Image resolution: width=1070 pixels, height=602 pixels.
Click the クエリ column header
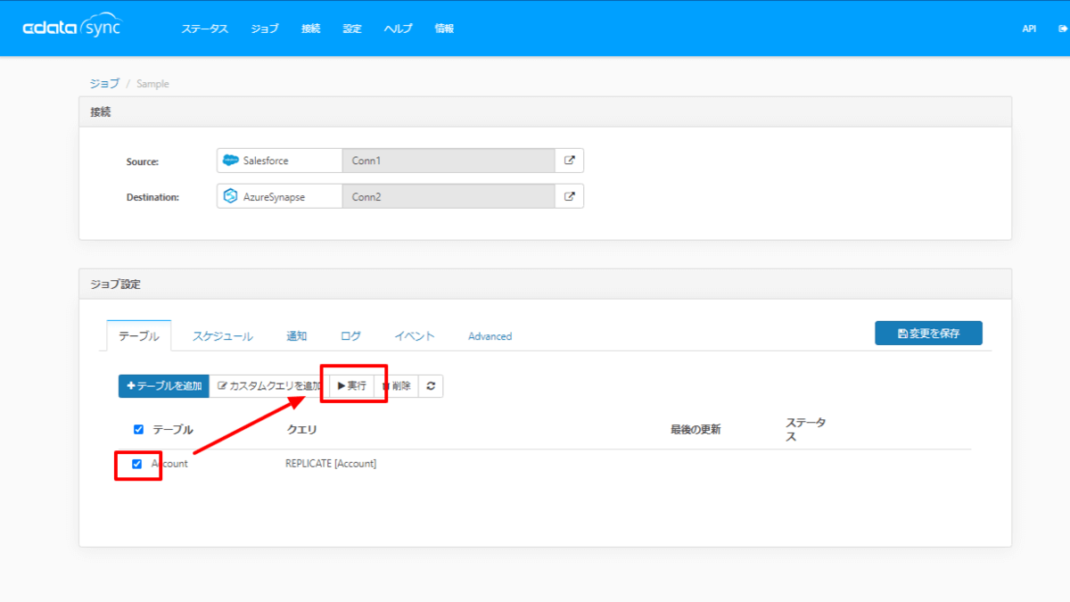click(301, 430)
